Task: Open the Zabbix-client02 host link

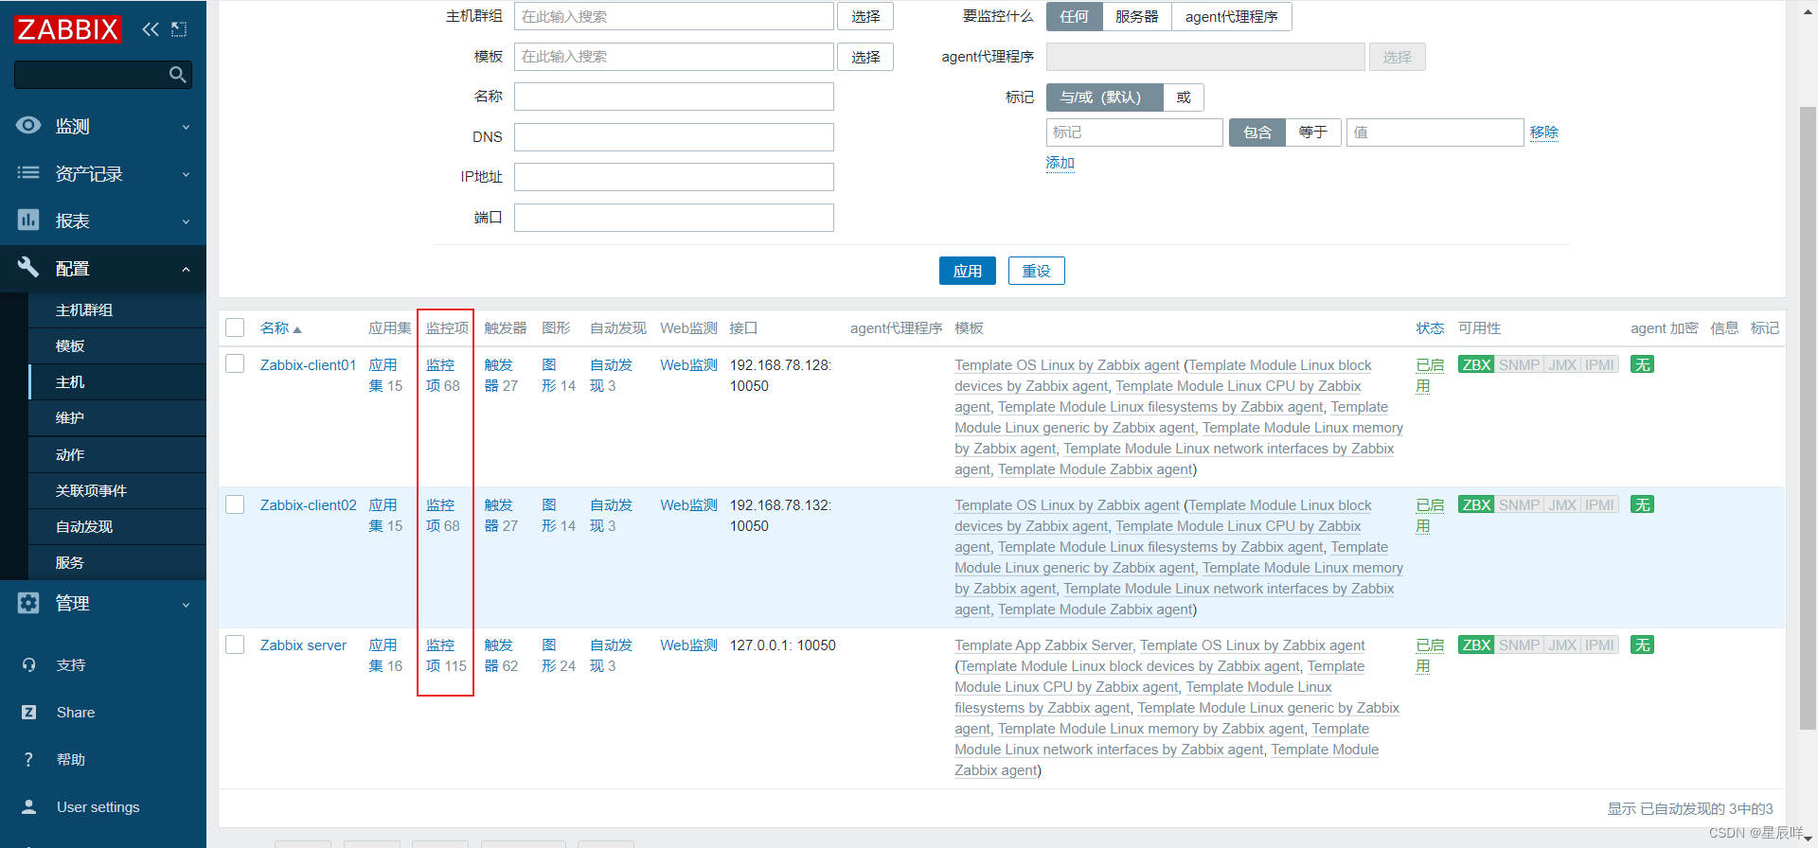Action: point(308,505)
